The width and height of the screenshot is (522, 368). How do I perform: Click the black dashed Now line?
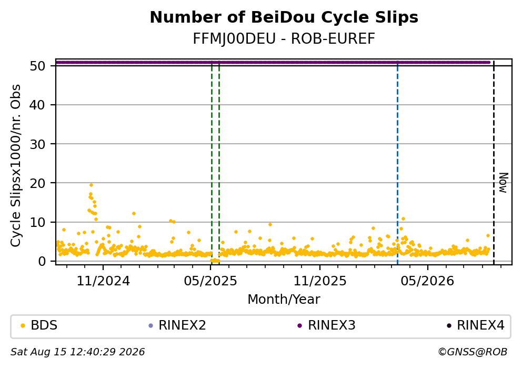coord(494,163)
